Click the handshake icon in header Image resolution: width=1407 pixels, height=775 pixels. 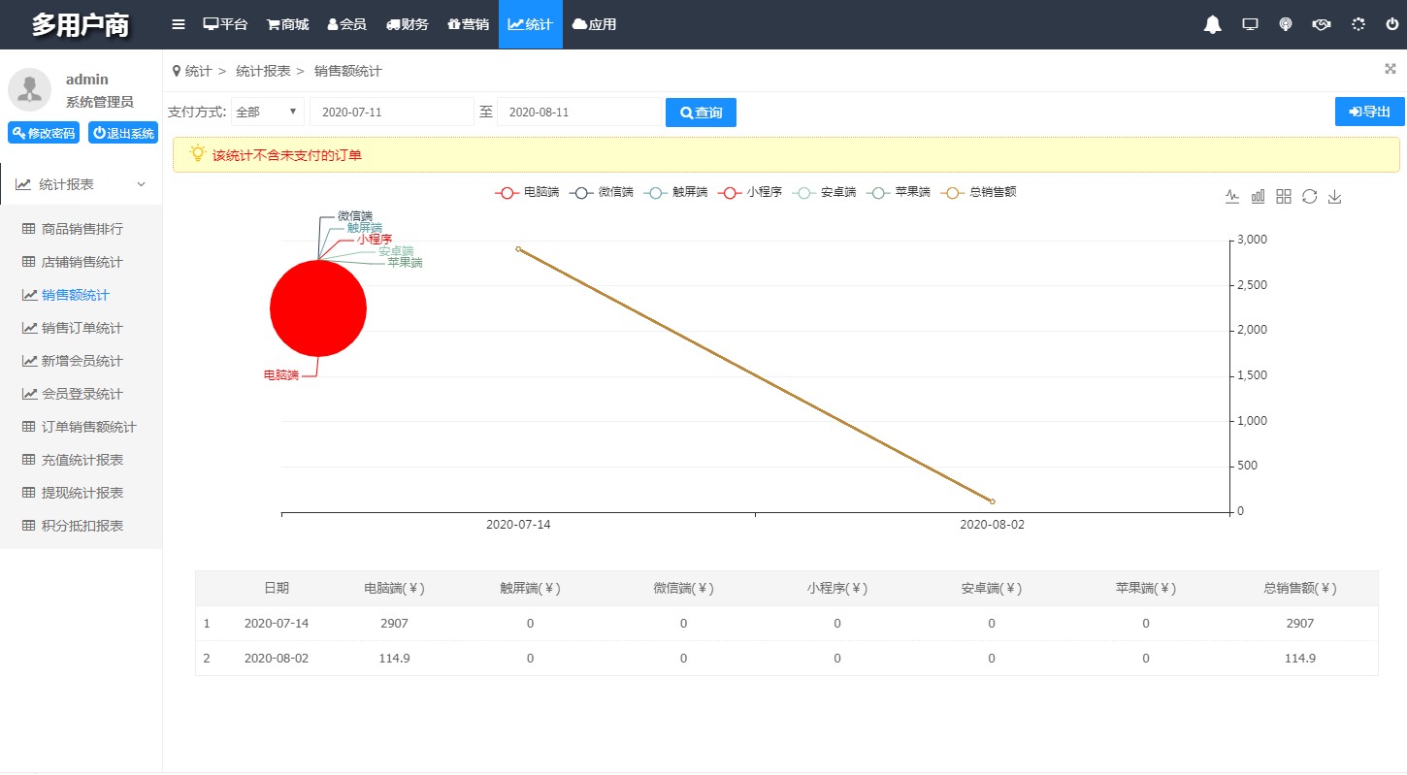[1321, 24]
